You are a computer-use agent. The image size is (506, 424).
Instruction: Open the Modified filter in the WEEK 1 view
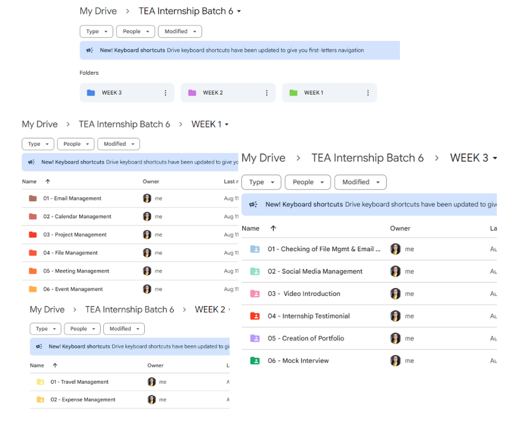pyautogui.click(x=119, y=144)
